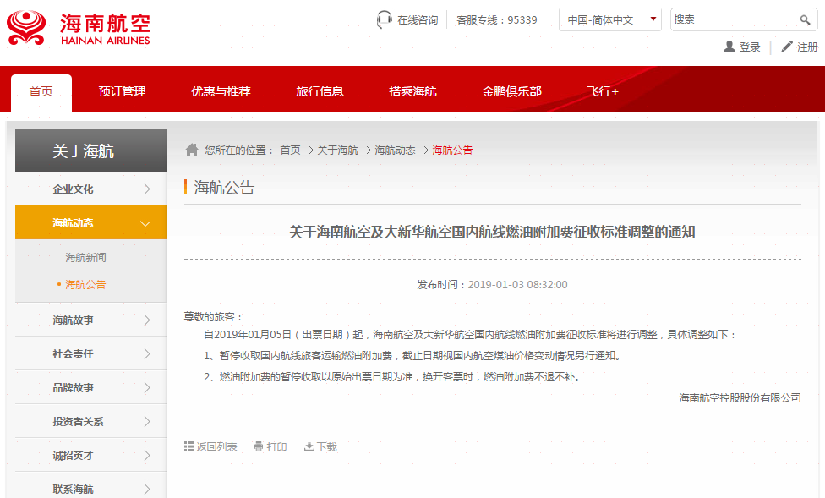
Task: Click the 关于海航 sidebar header
Action: (91, 150)
